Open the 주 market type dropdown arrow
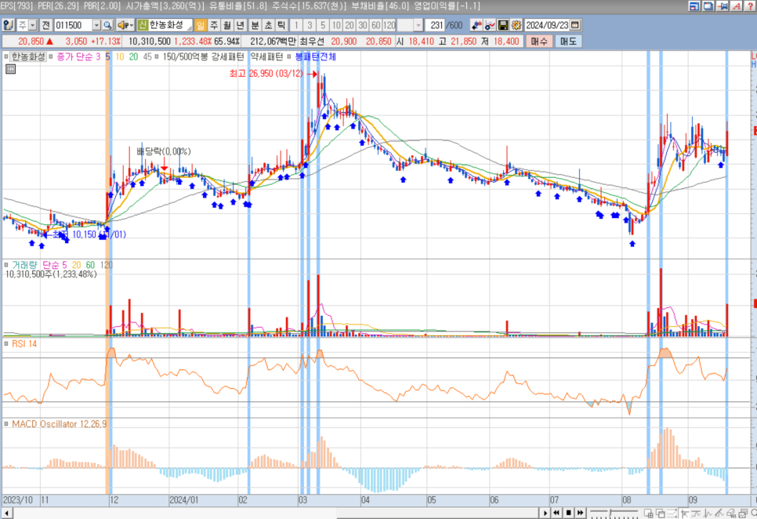This screenshot has height=519, width=757. pyautogui.click(x=32, y=25)
